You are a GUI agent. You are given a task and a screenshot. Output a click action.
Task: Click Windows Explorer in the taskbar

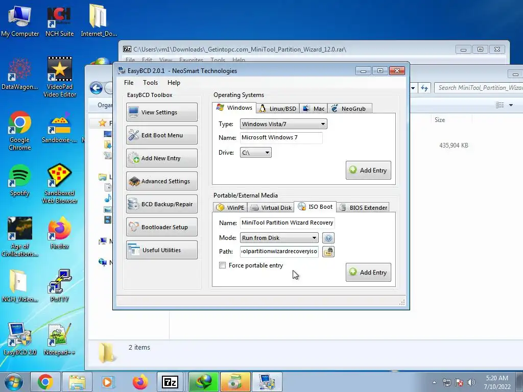point(77,382)
